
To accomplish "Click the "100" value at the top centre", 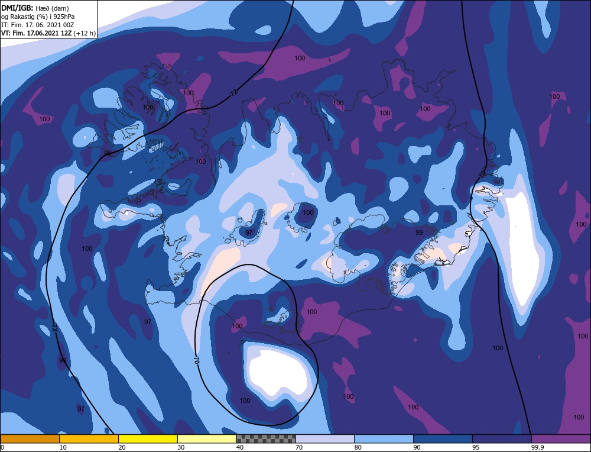I will (x=300, y=58).
